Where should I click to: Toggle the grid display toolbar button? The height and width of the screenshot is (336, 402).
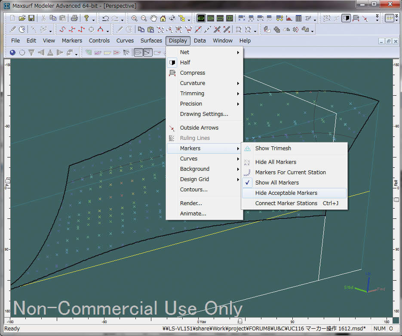point(390,18)
